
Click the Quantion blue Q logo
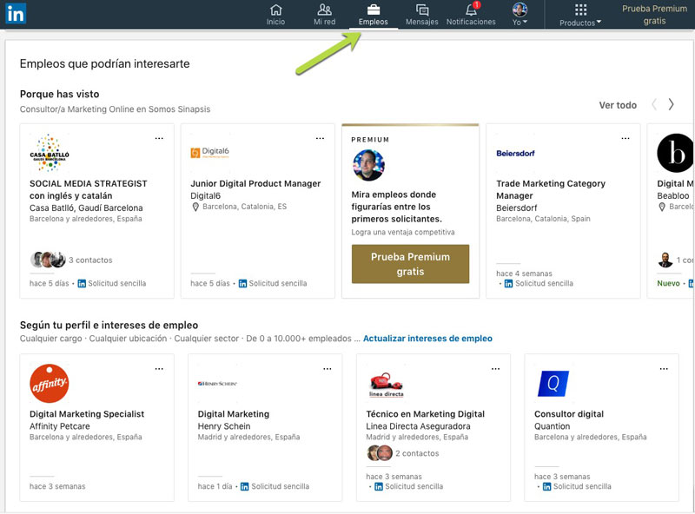(553, 383)
